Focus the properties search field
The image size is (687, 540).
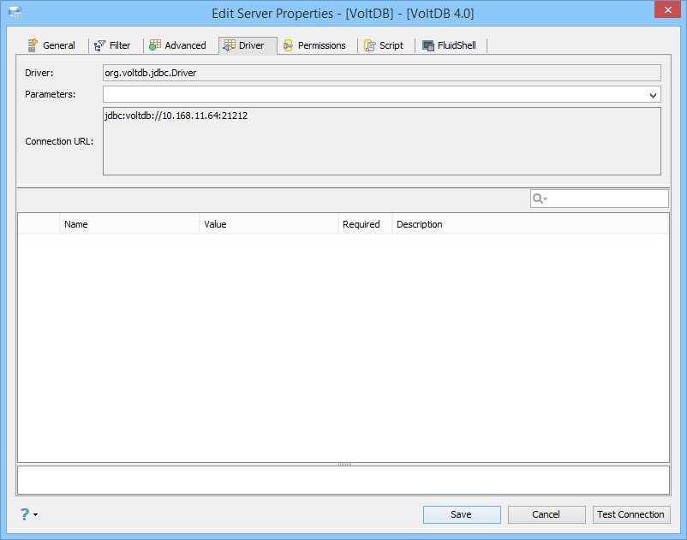(599, 199)
